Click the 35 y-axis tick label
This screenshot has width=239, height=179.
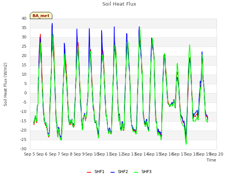click(24, 28)
